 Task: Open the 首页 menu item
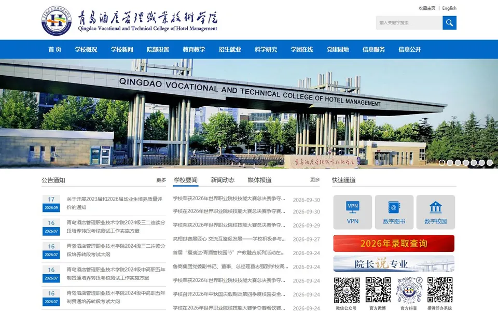(x=54, y=50)
